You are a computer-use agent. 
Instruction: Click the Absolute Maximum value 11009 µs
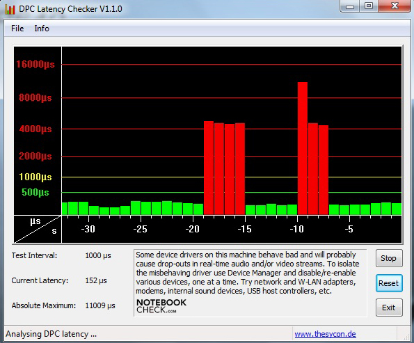100,305
